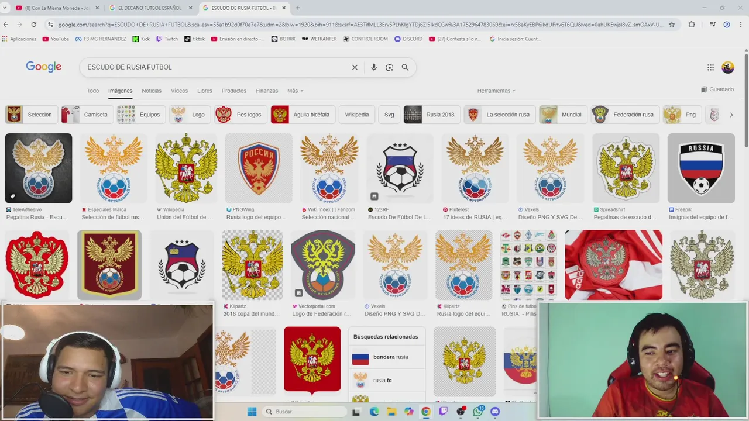Viewport: 749px width, 421px height.
Task: Open File Explorer from the taskbar
Action: click(391, 412)
